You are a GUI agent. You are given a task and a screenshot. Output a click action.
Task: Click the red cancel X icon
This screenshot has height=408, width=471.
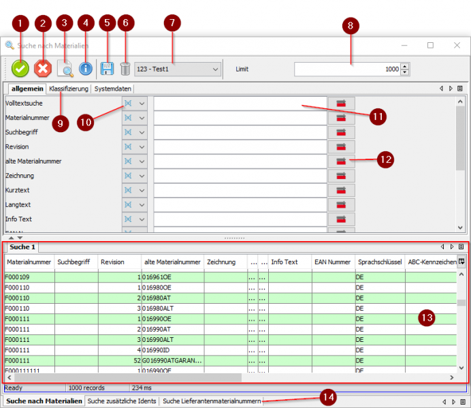coord(43,69)
